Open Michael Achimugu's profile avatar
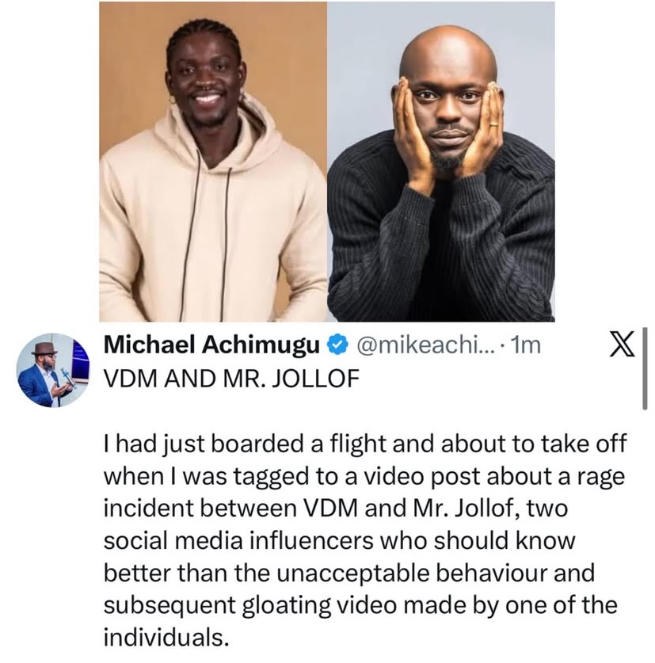Image resolution: width=655 pixels, height=663 pixels. (51, 371)
